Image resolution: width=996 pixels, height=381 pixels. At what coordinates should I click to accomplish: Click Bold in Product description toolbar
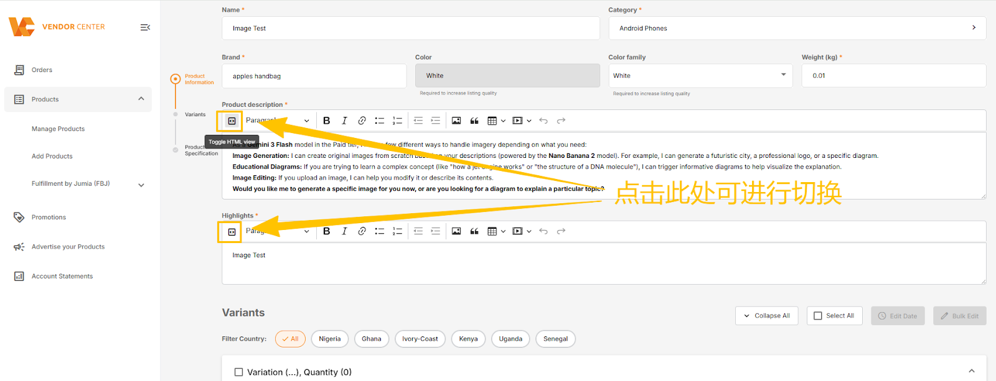327,121
